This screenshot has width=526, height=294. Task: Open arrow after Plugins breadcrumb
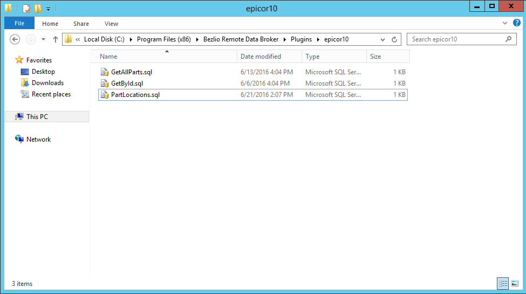pyautogui.click(x=318, y=39)
